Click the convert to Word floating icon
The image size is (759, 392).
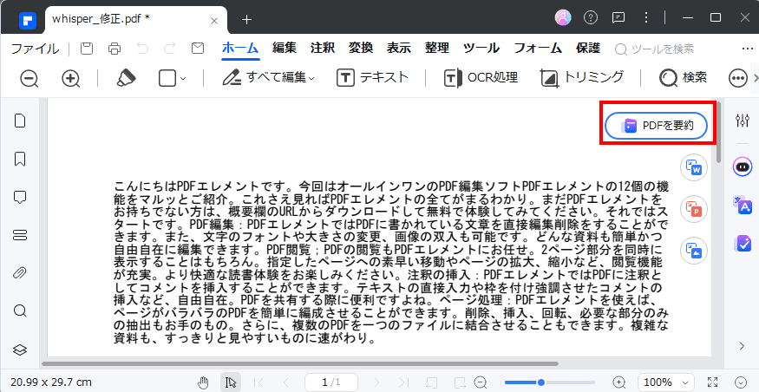694,168
